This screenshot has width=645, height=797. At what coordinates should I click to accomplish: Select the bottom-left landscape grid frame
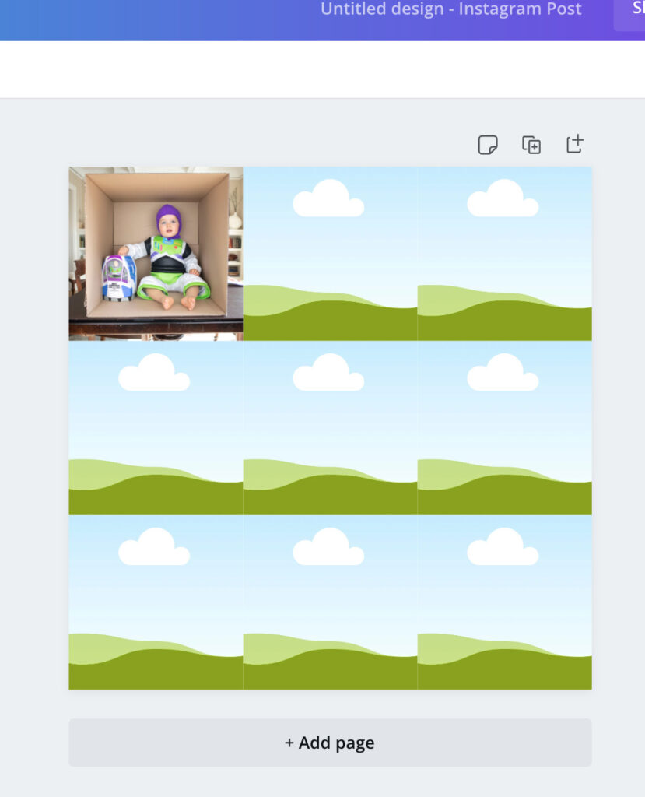click(156, 602)
